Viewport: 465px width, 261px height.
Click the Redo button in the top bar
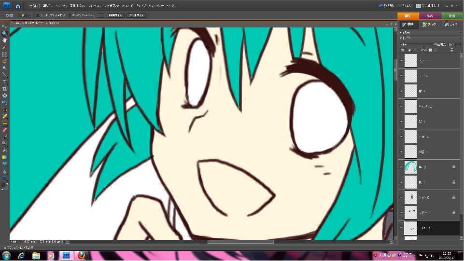[x=405, y=6]
